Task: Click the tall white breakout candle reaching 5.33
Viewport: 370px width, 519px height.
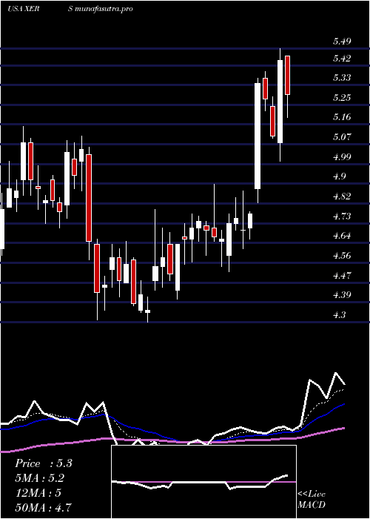Action: (x=258, y=136)
